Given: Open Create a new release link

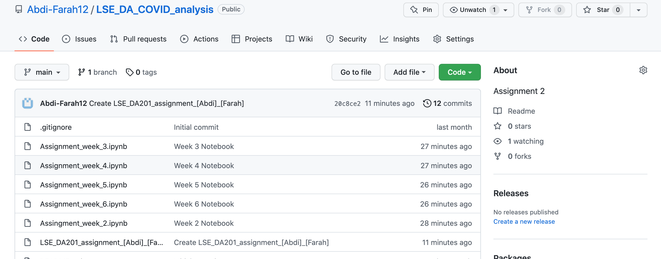Looking at the screenshot, I should click(524, 221).
